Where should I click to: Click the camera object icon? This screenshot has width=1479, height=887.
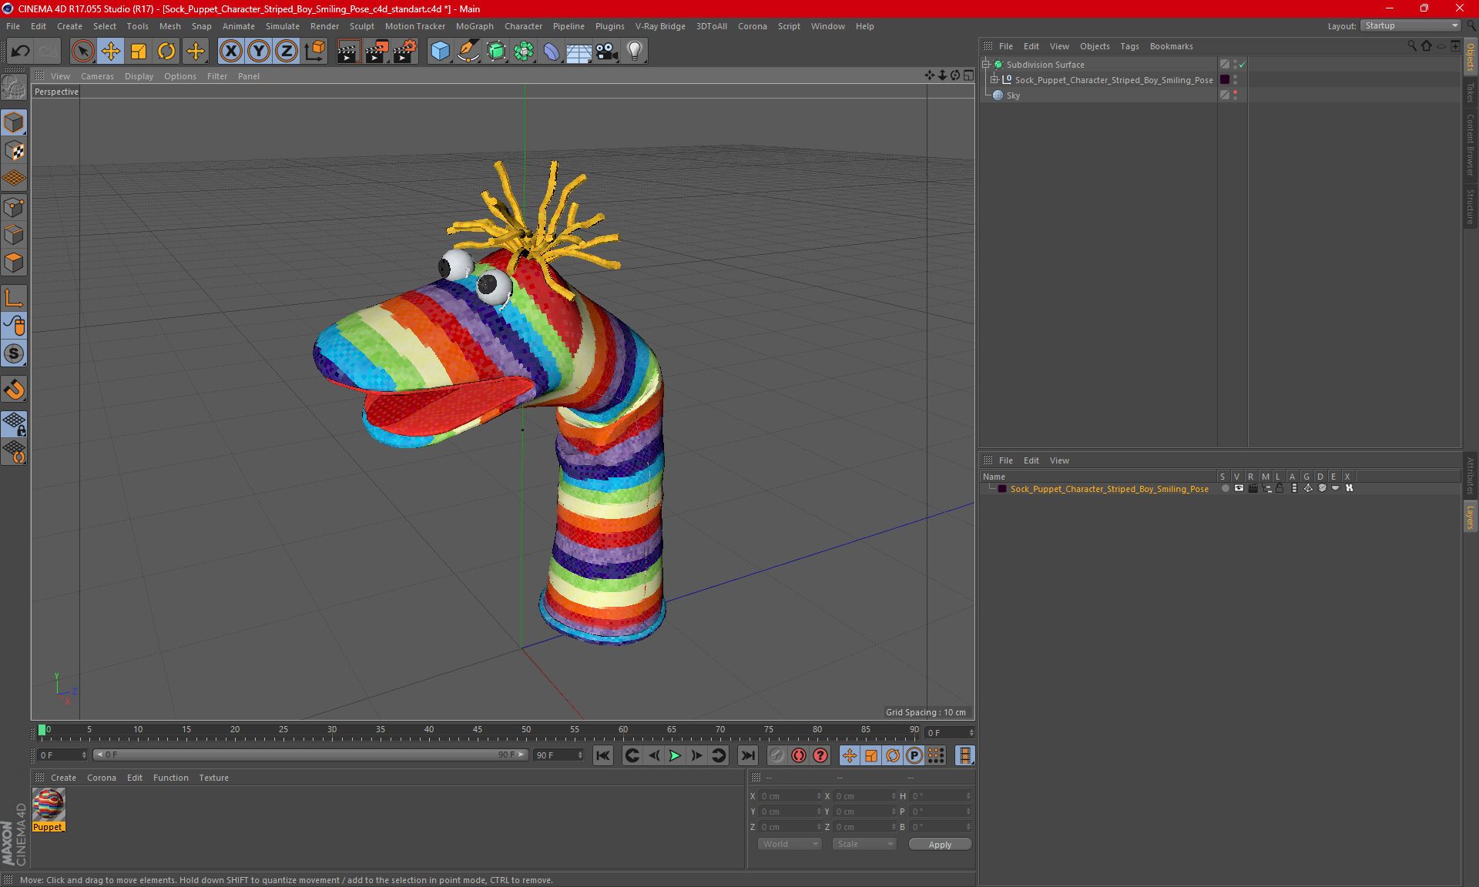pos(606,52)
